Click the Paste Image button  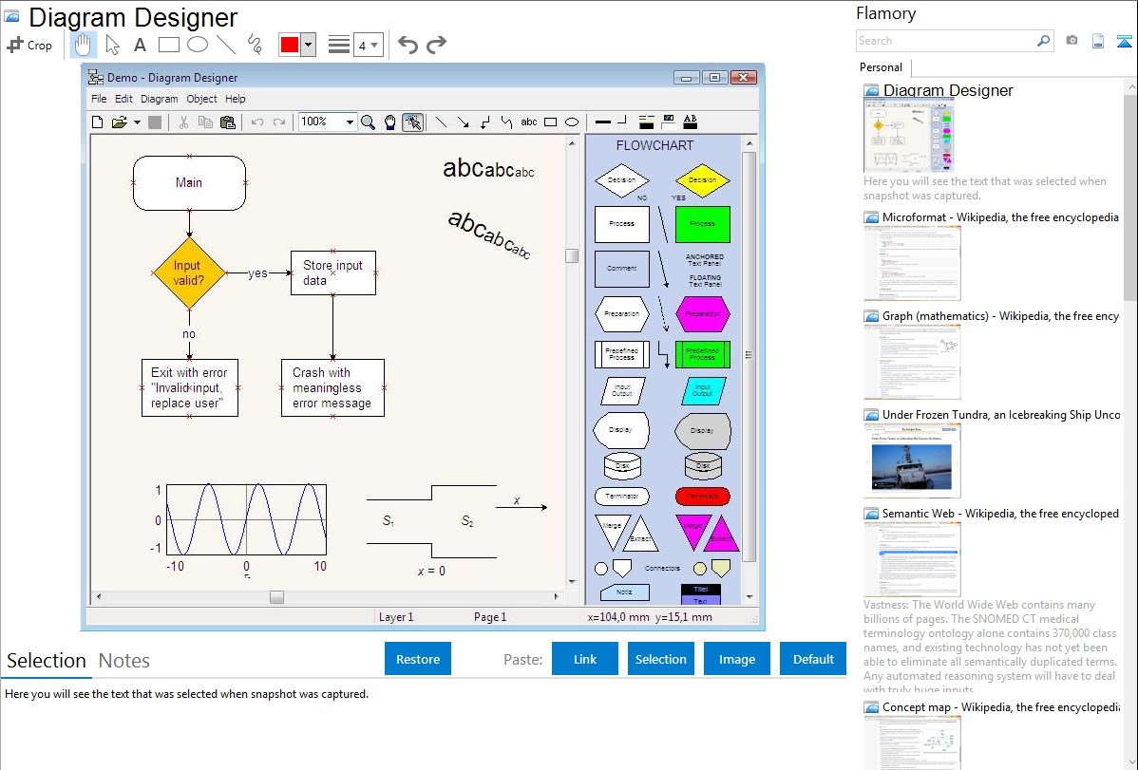click(x=736, y=659)
